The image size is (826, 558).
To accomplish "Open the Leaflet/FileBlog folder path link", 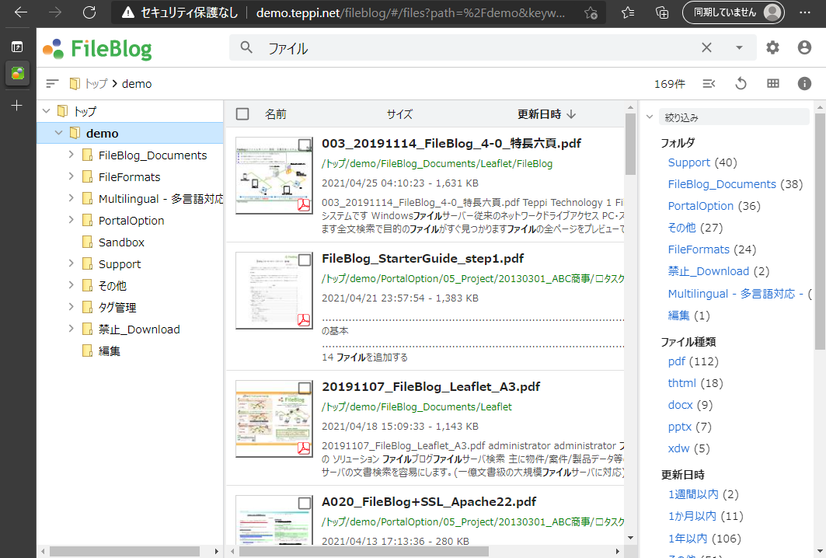I will coord(437,163).
